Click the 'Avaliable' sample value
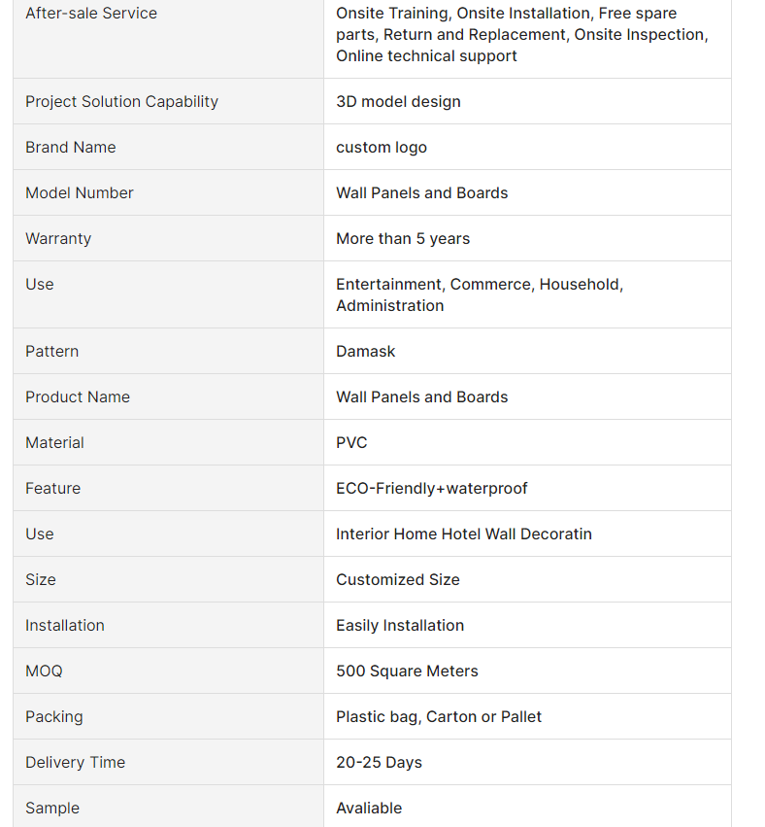 point(369,808)
